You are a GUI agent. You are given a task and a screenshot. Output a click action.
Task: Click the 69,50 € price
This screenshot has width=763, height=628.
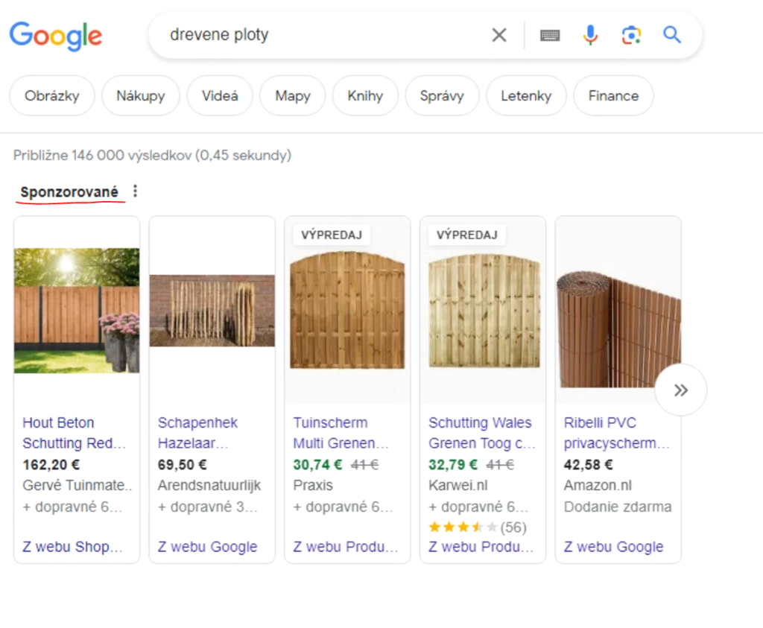(182, 465)
